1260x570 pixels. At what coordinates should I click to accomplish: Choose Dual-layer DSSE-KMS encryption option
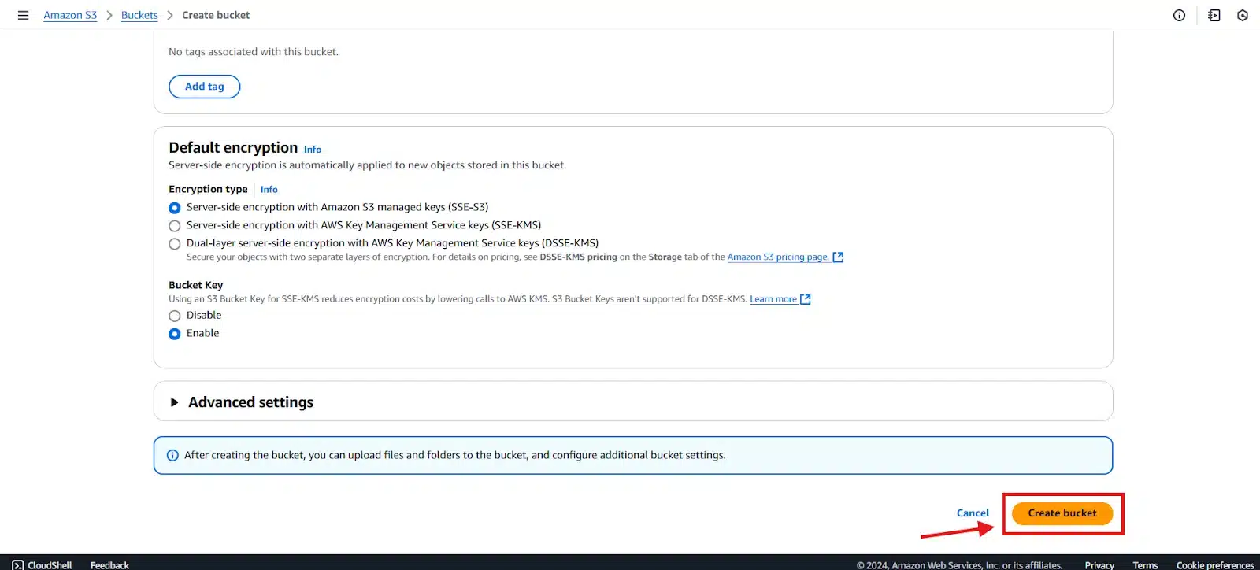pos(175,244)
